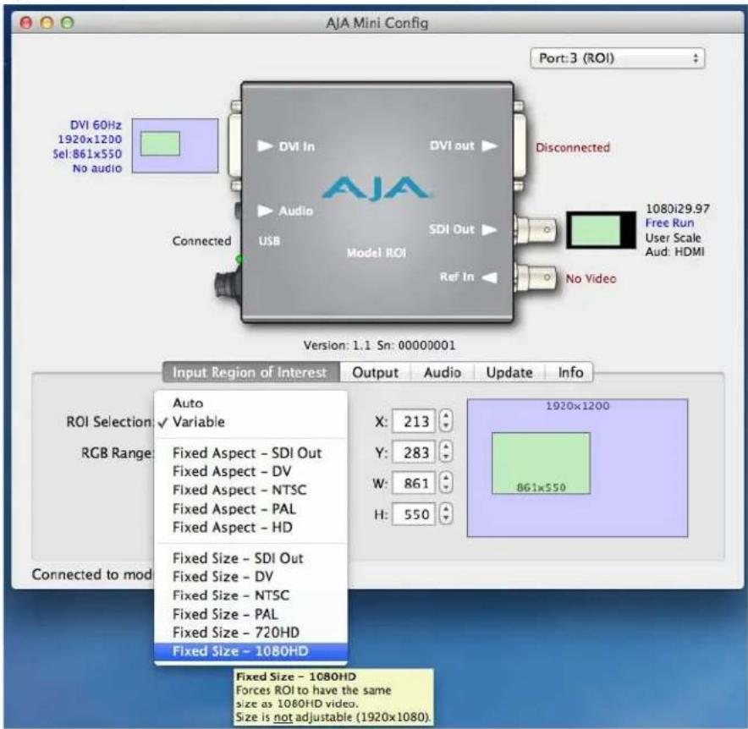This screenshot has width=748, height=729.
Task: Open the Update tab
Action: pos(509,372)
